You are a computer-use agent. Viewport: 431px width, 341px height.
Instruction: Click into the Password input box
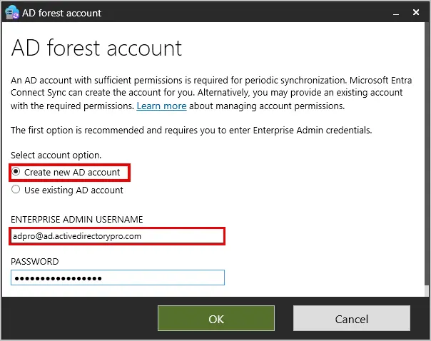(x=118, y=278)
